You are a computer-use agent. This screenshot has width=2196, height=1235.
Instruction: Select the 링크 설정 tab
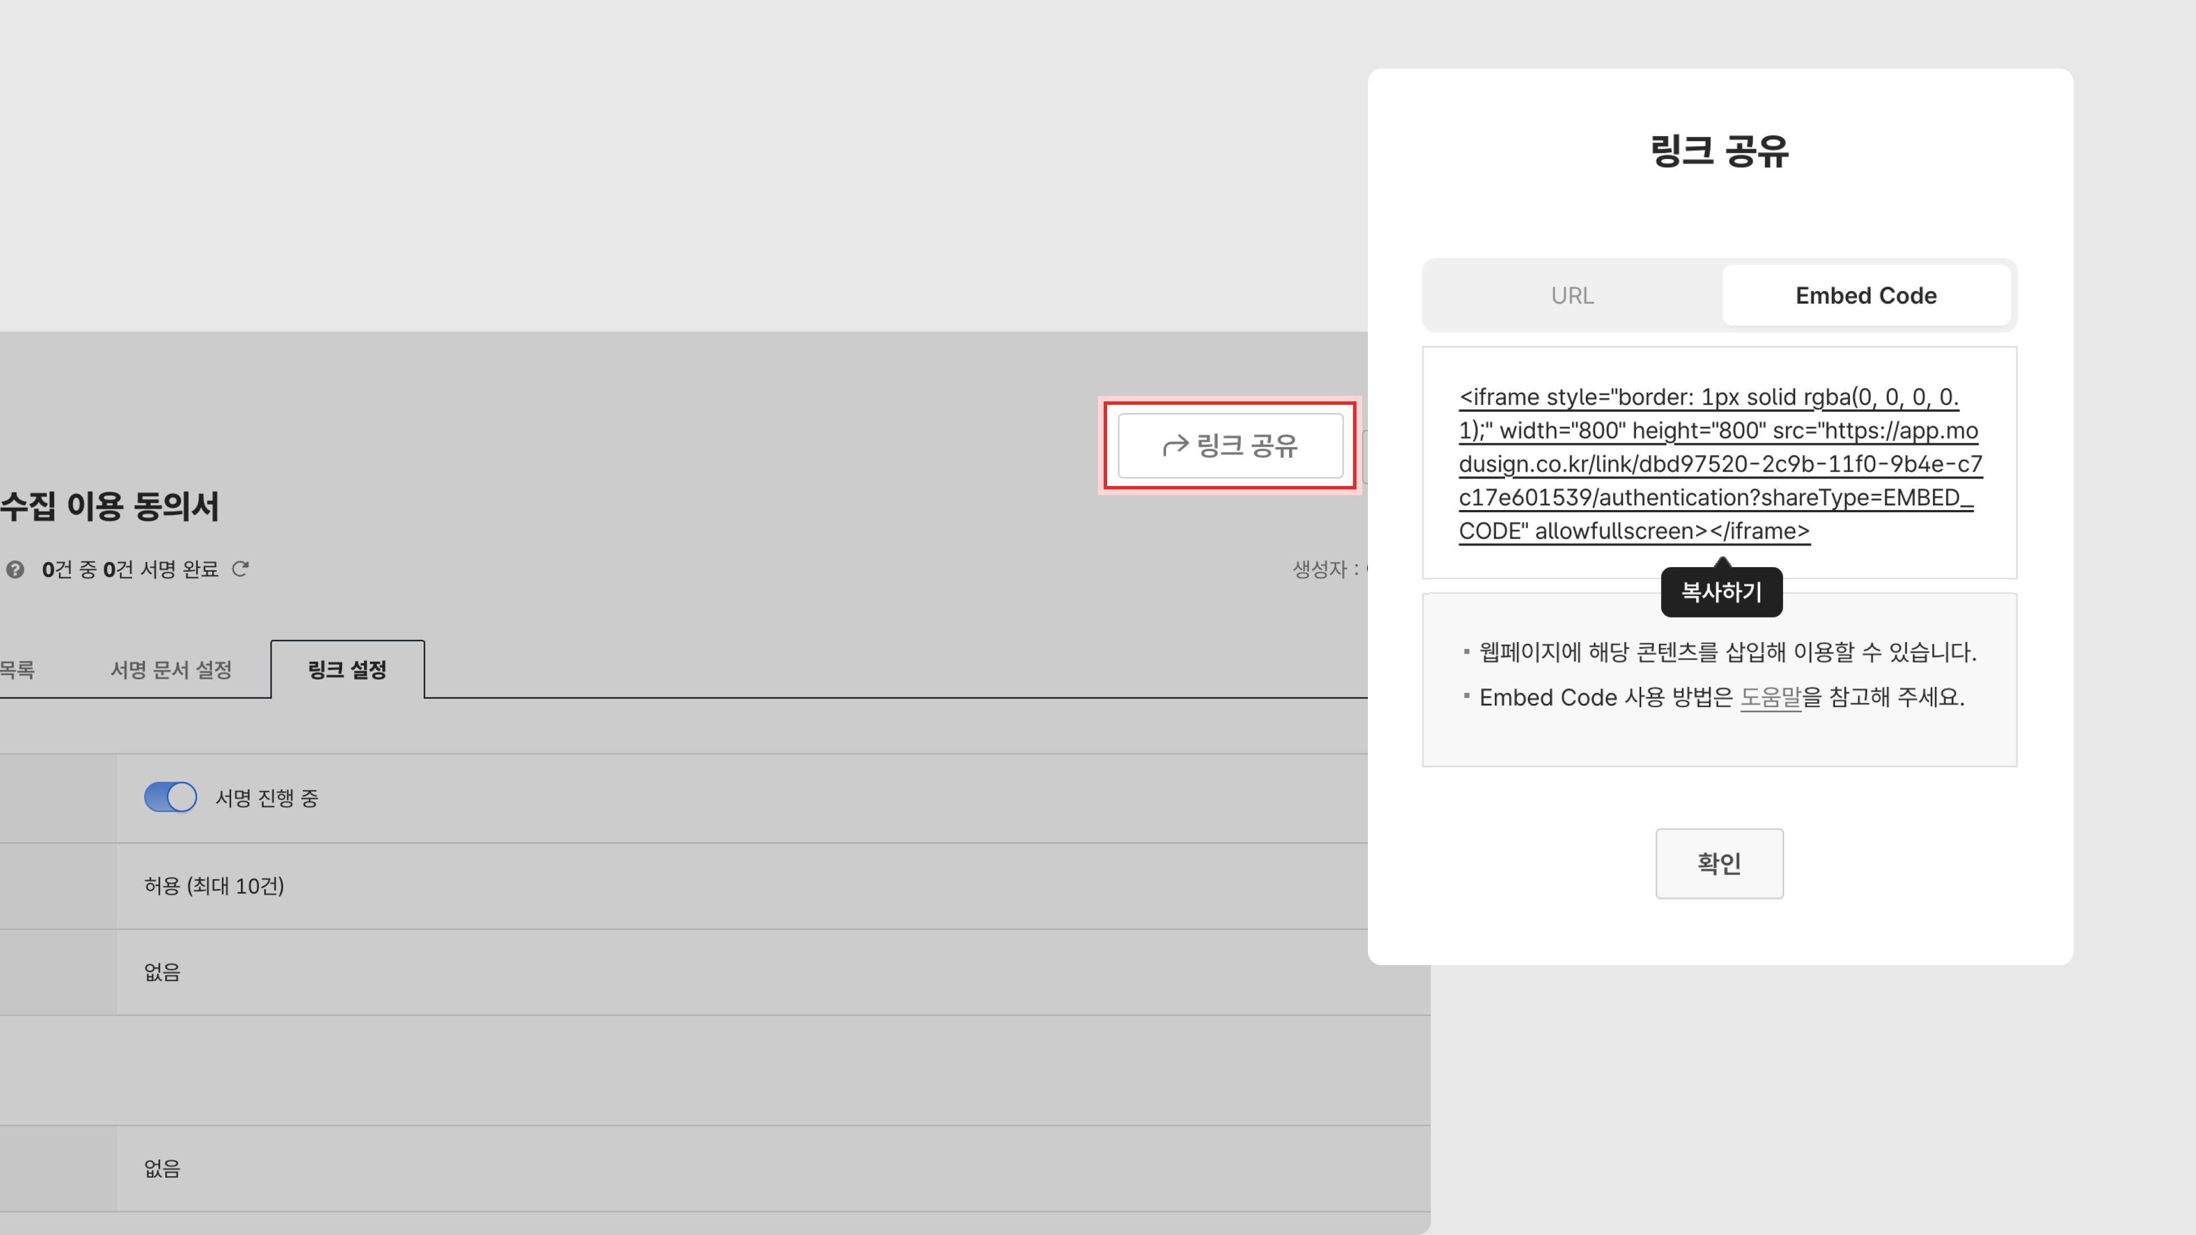[347, 670]
